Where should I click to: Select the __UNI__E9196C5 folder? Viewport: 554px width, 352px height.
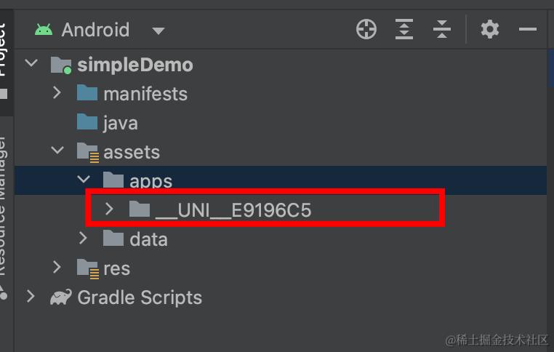[x=233, y=210]
